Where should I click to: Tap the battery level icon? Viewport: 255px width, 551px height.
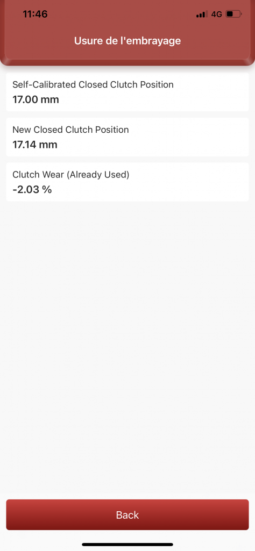[233, 15]
